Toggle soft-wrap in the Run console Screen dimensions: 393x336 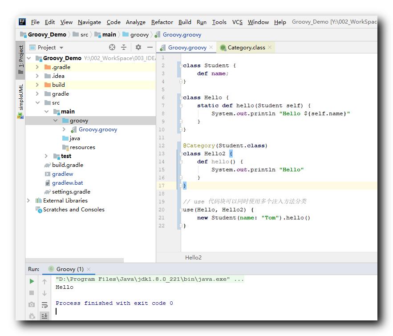point(45,305)
